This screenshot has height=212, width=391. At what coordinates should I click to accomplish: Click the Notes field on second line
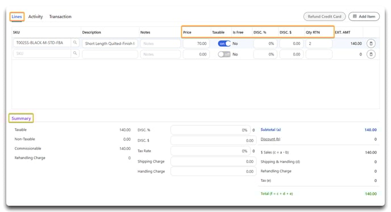tap(160, 54)
